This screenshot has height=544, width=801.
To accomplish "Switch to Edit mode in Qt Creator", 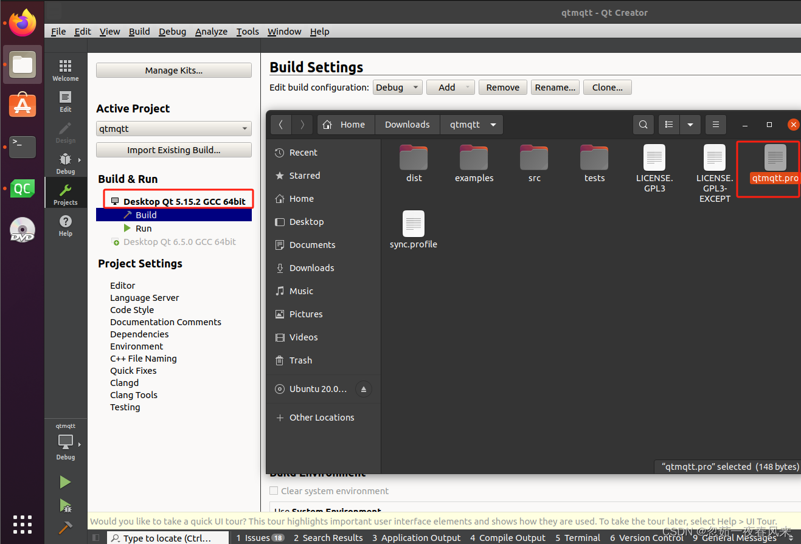I will tap(66, 102).
